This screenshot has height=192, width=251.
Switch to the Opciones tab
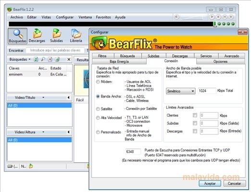221,61
